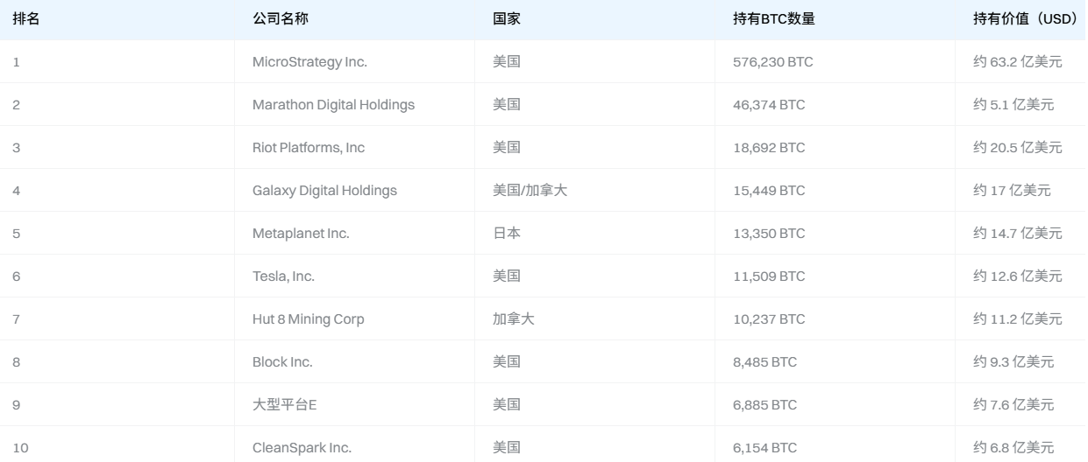This screenshot has width=1088, height=462.
Task: Click the 576,230 BTC holdings cell
Action: [772, 62]
